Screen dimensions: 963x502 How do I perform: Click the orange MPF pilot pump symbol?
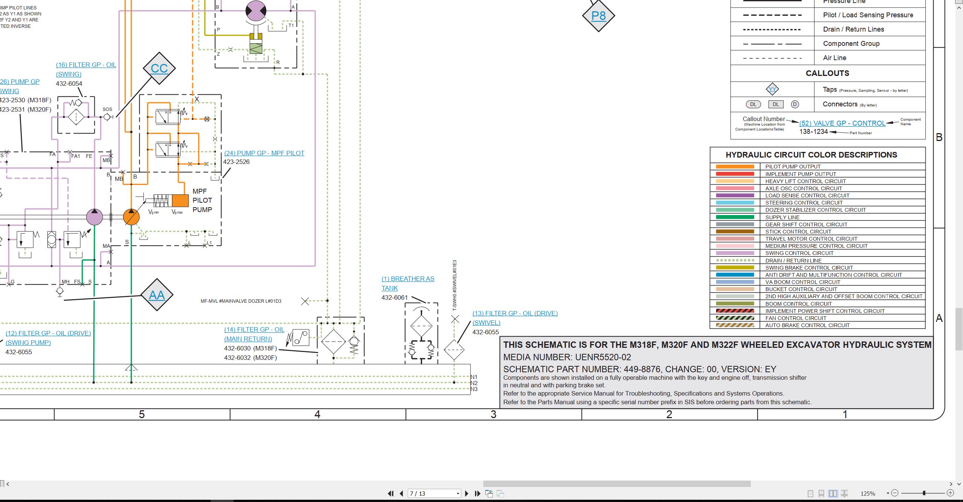[131, 217]
